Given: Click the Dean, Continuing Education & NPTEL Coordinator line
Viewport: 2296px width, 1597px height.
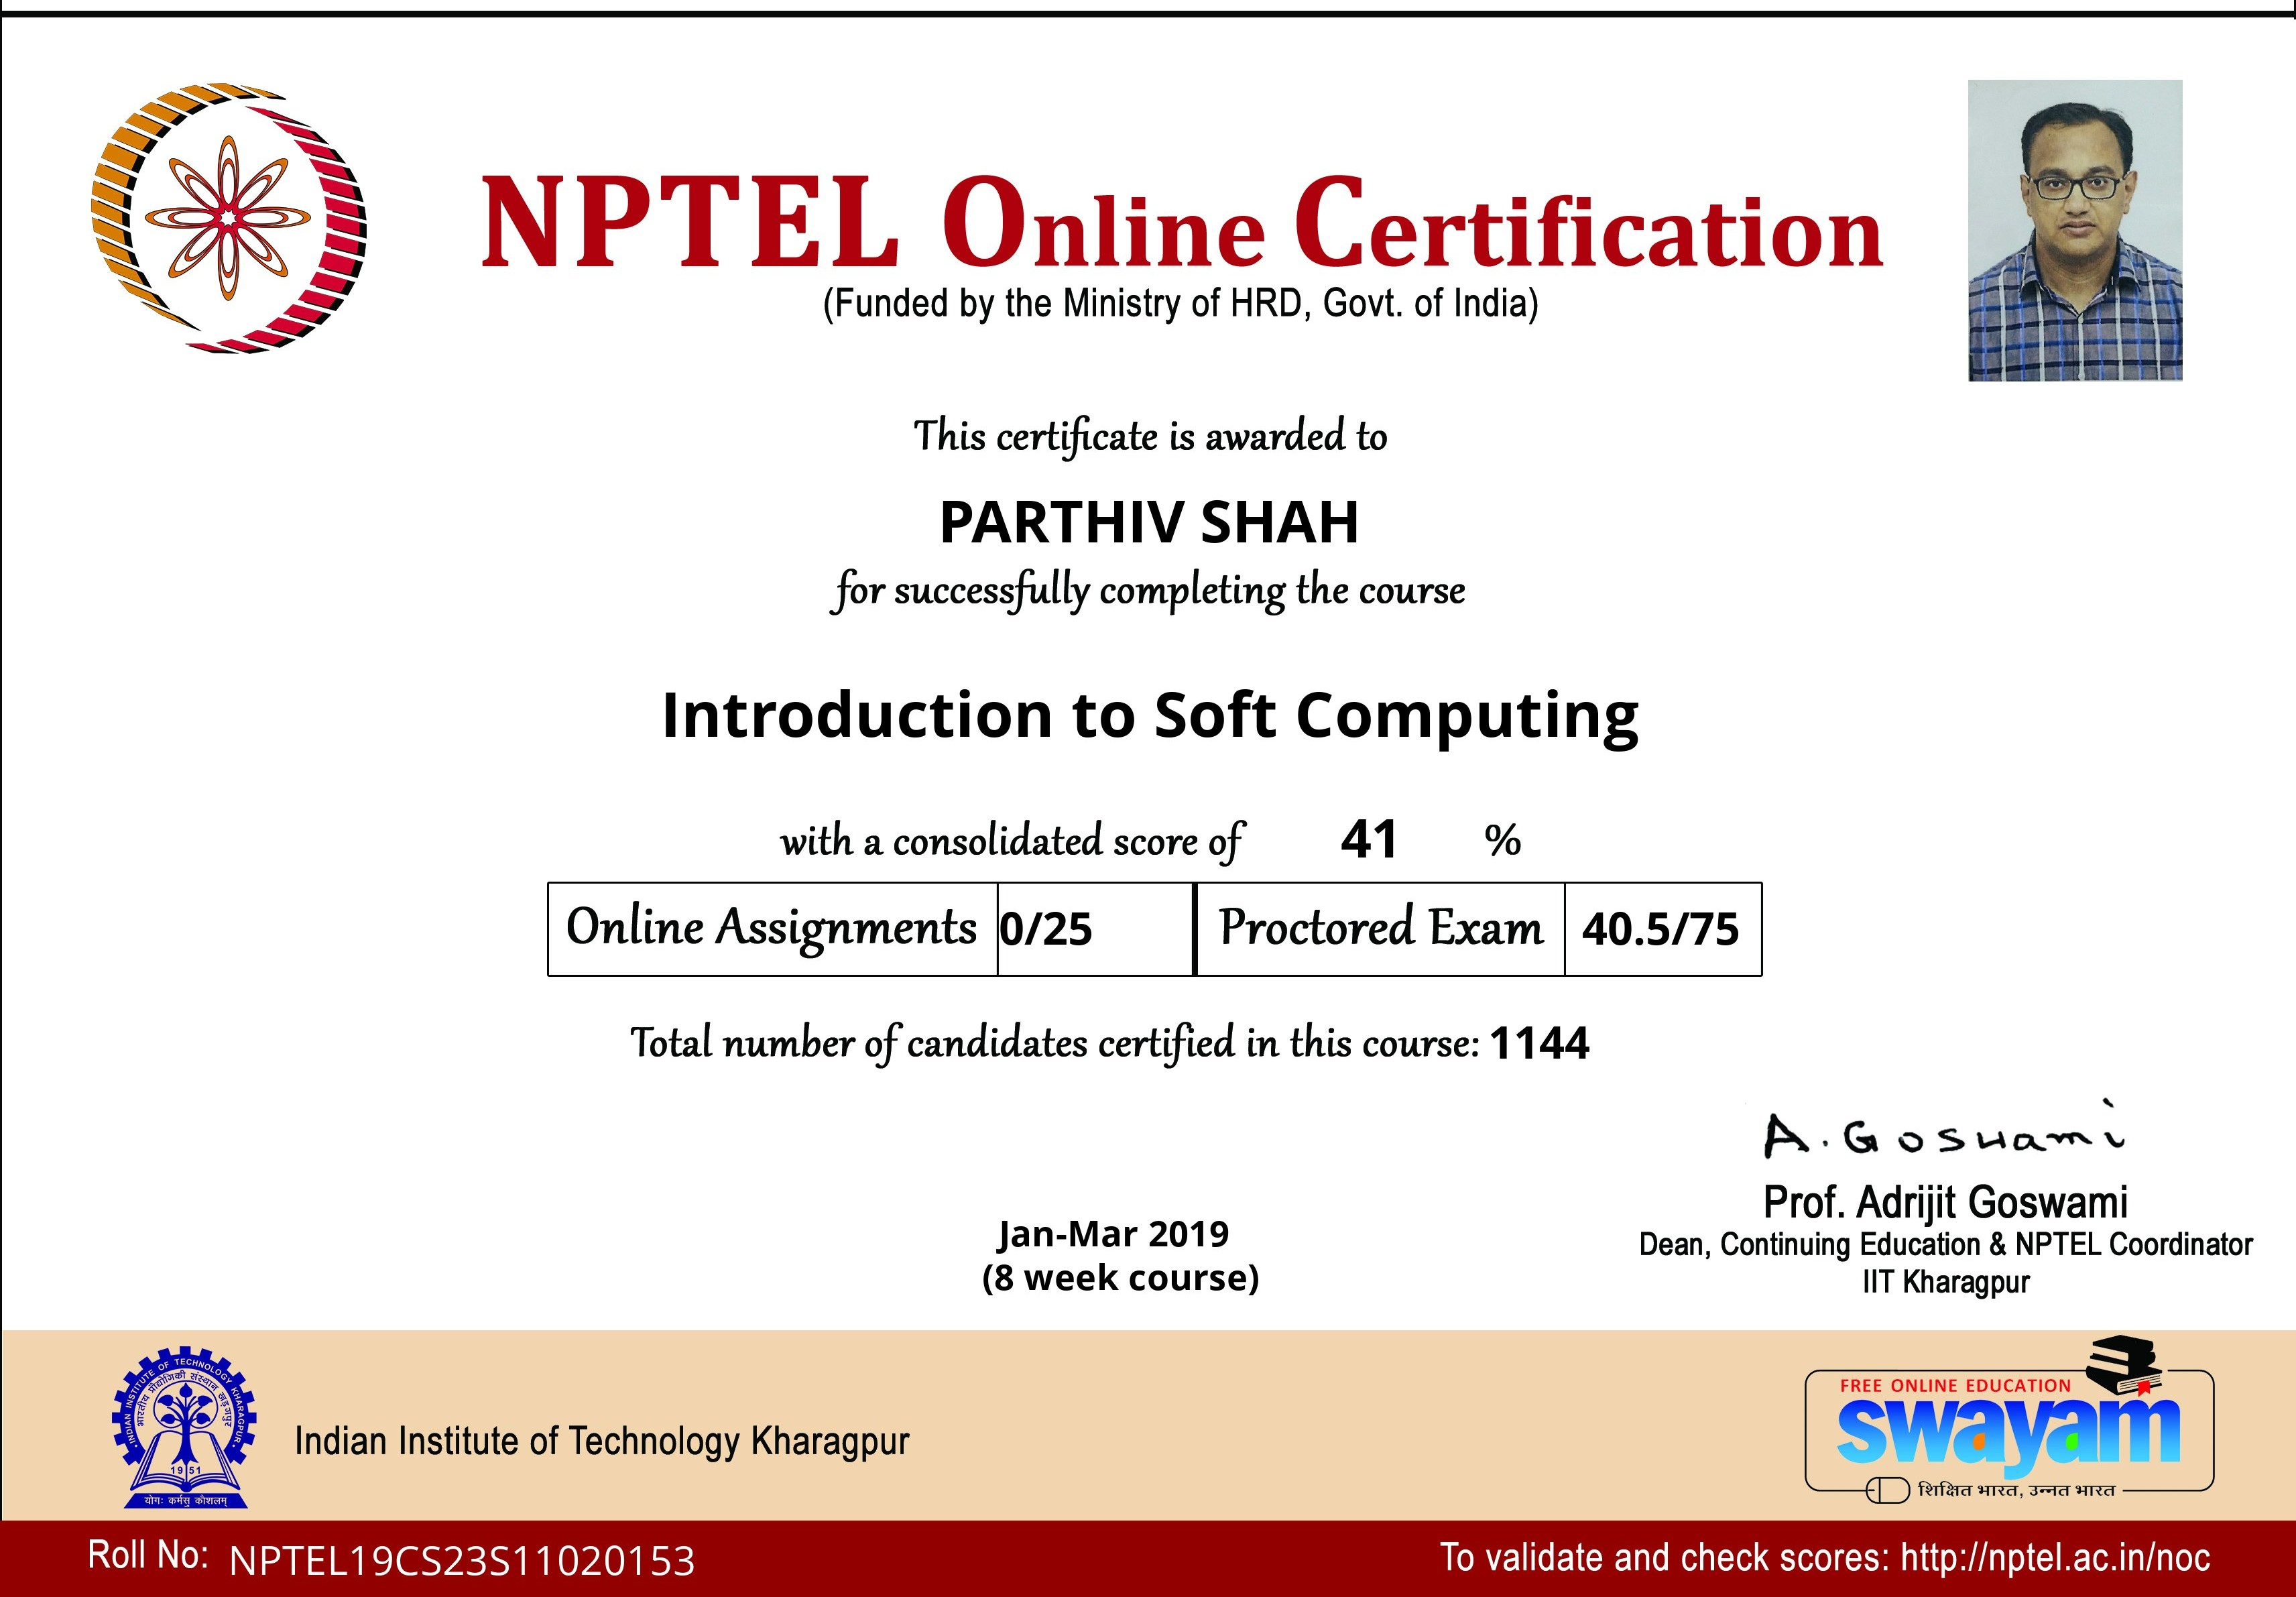Looking at the screenshot, I should click(x=1945, y=1245).
